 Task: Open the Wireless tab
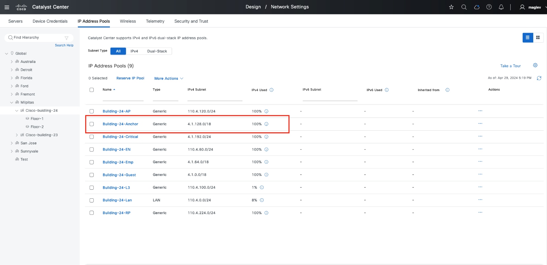(x=128, y=21)
